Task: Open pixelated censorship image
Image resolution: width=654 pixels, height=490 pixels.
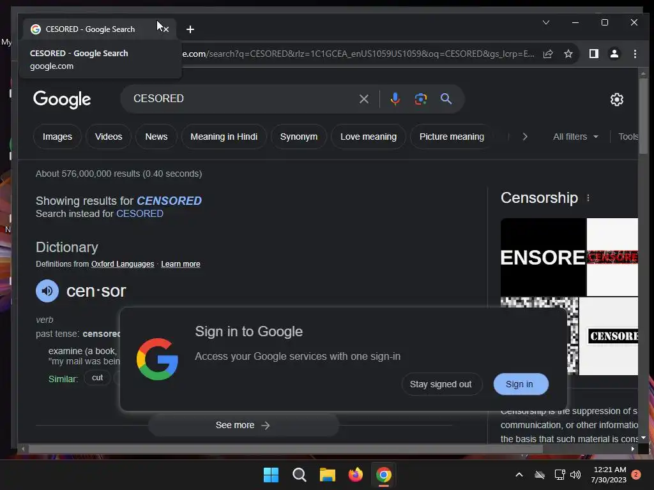Action: (x=539, y=336)
